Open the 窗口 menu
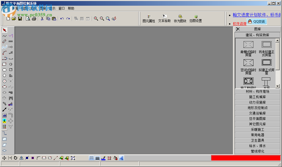 [x=62, y=9]
